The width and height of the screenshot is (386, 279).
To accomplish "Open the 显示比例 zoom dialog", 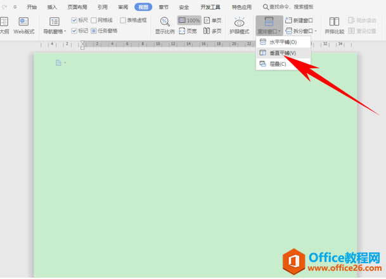I will [165, 25].
